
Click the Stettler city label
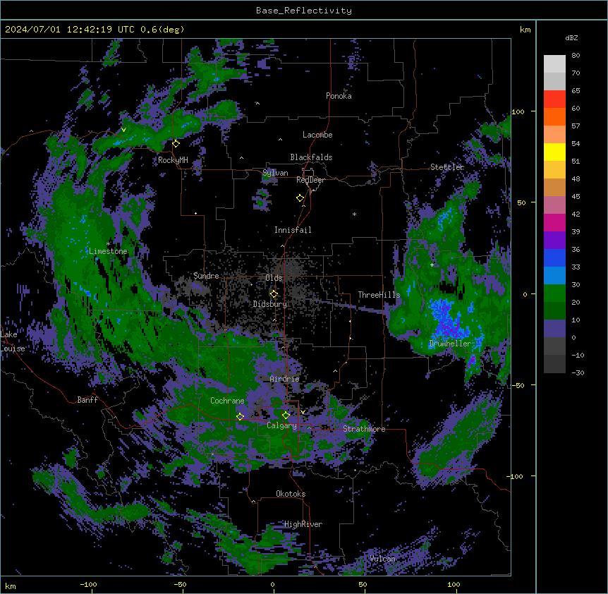pyautogui.click(x=447, y=167)
